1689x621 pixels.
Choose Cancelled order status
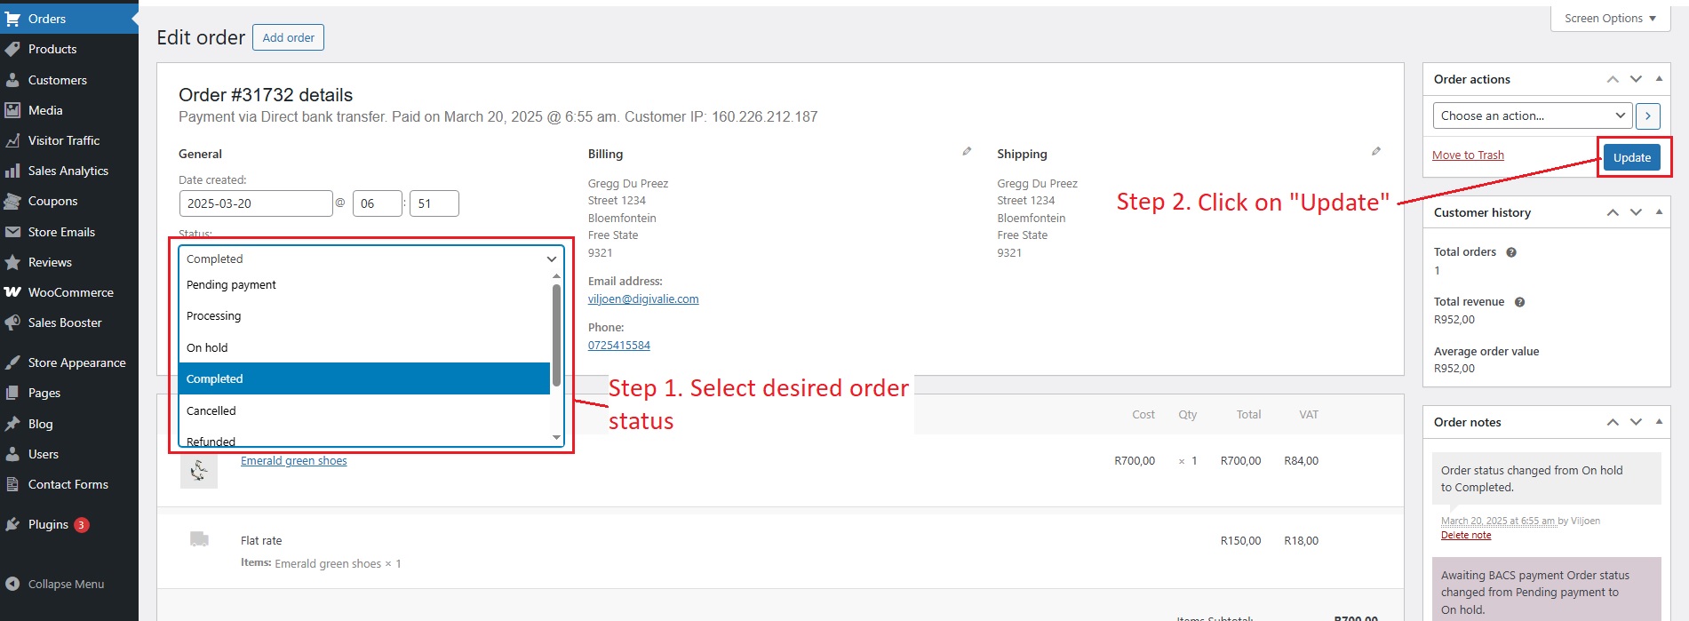click(x=211, y=410)
